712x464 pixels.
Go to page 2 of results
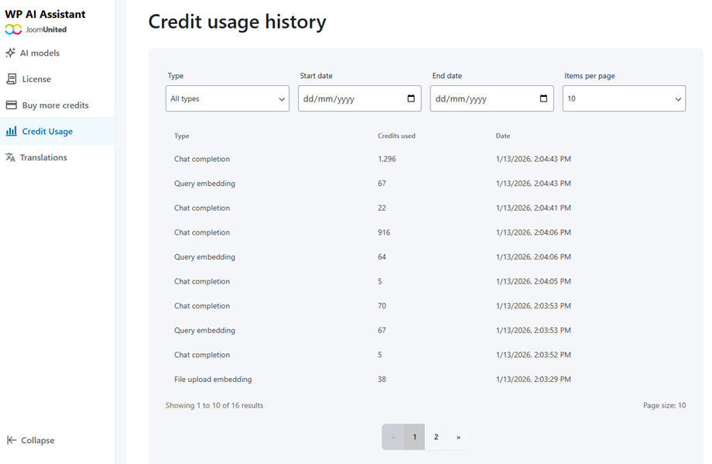coord(436,436)
